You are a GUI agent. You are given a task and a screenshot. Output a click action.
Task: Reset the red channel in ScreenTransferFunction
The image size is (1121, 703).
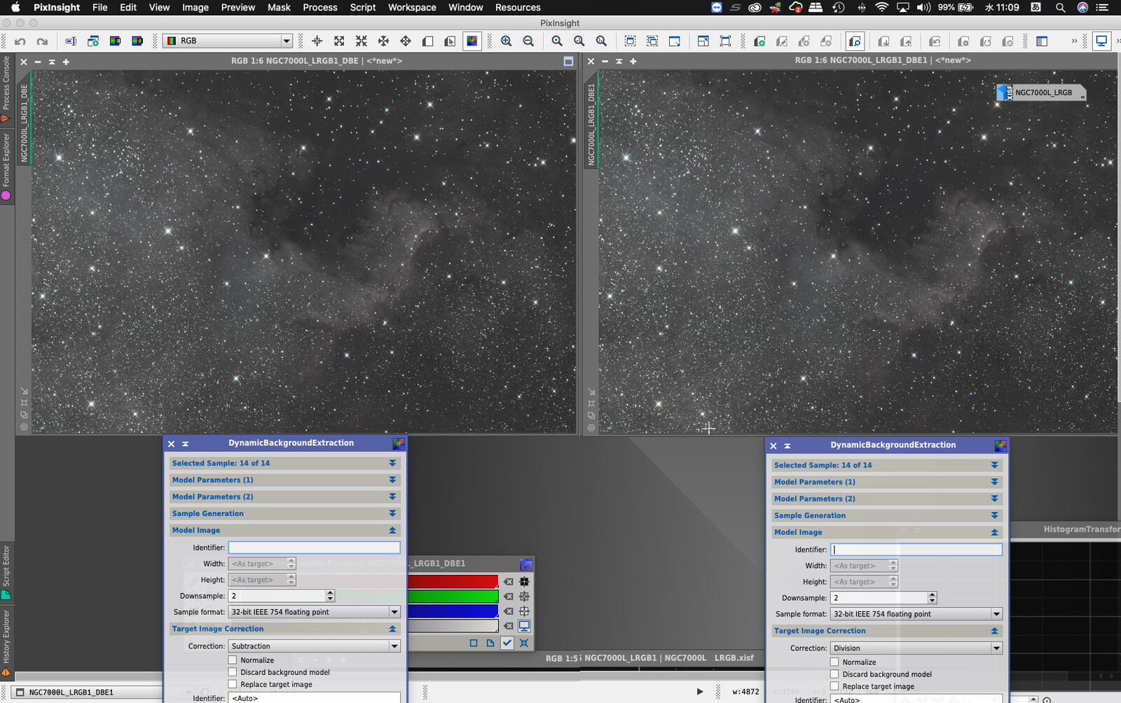click(508, 582)
